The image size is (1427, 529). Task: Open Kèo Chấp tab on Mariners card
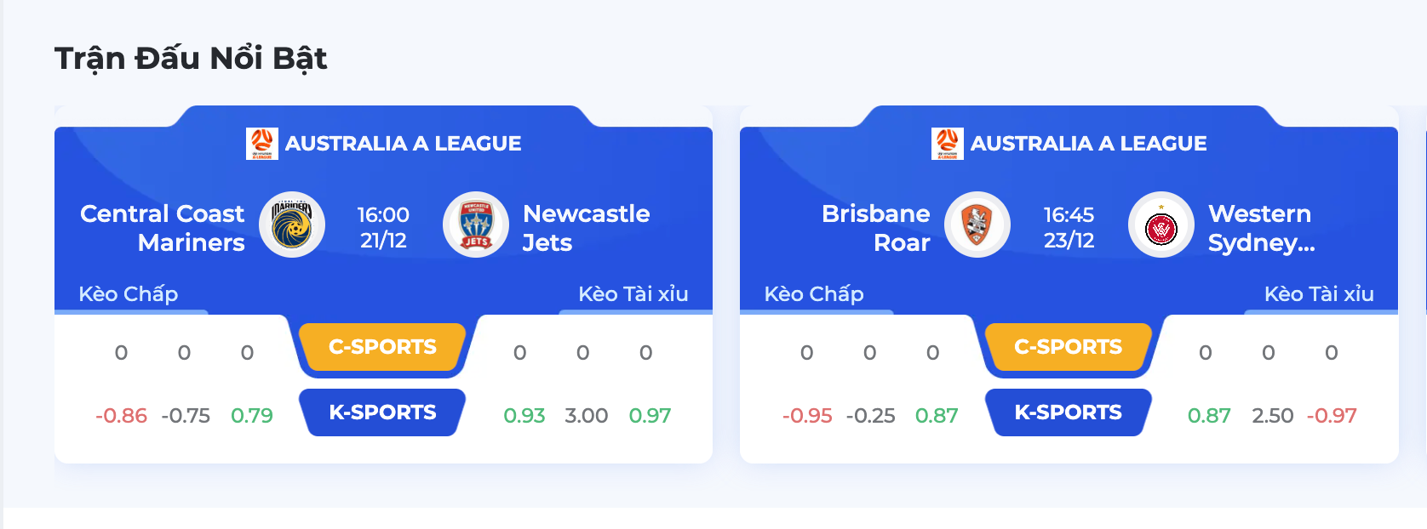(x=129, y=294)
